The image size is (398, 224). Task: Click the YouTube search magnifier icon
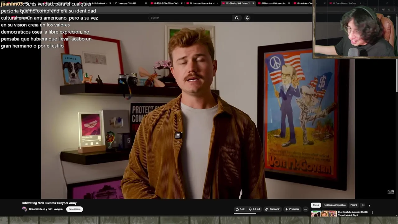click(237, 18)
